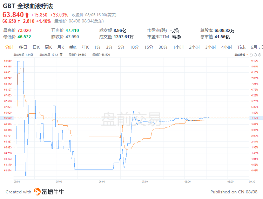Click the GBT 全球血液疗法 stock title
Screen dimensions: 263x199
coord(28,6)
